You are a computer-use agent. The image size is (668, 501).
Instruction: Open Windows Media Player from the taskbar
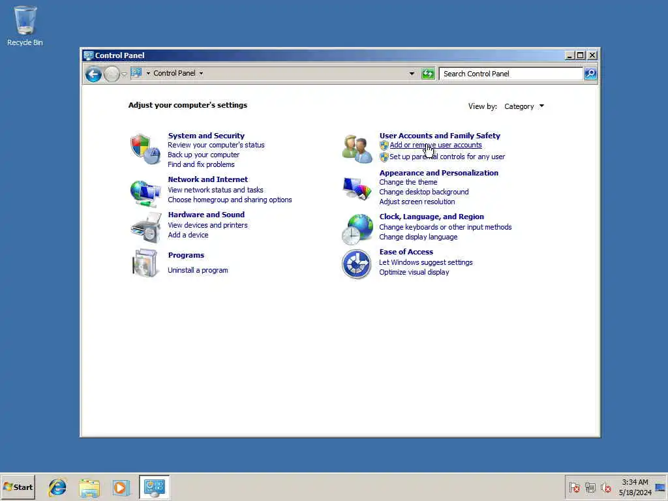point(121,487)
